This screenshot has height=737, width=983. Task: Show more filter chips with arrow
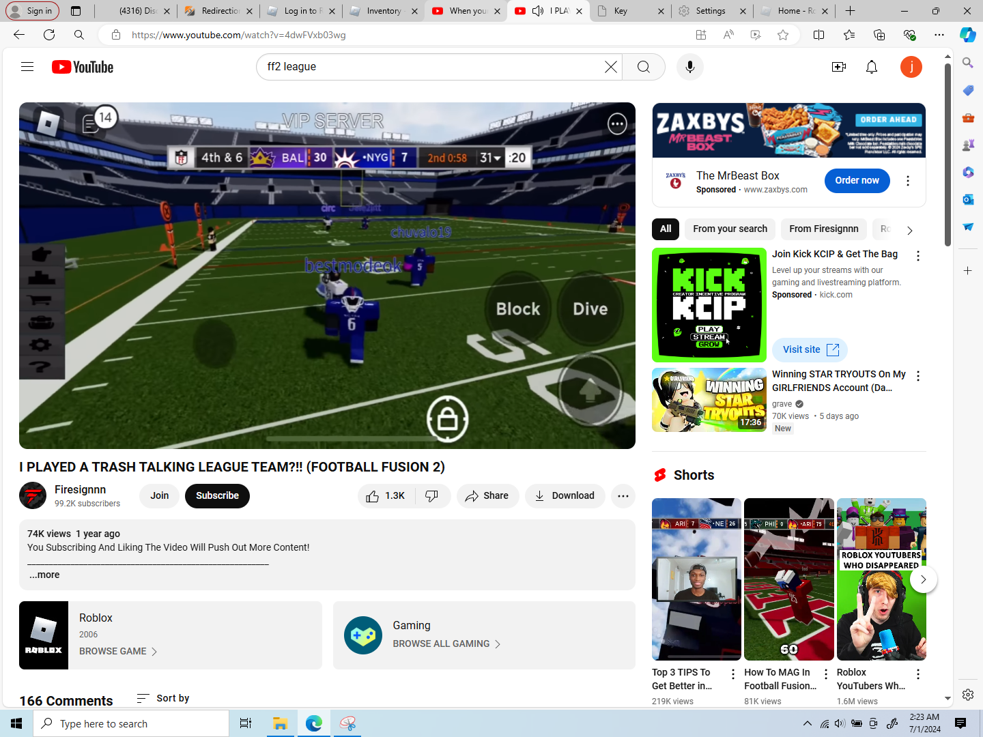[x=909, y=230]
